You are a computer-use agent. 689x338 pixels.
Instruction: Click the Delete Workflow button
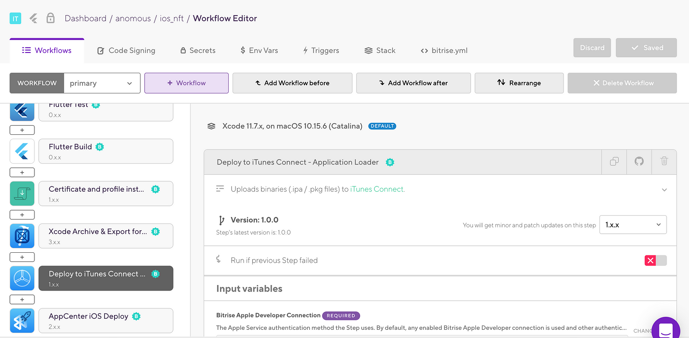point(622,83)
